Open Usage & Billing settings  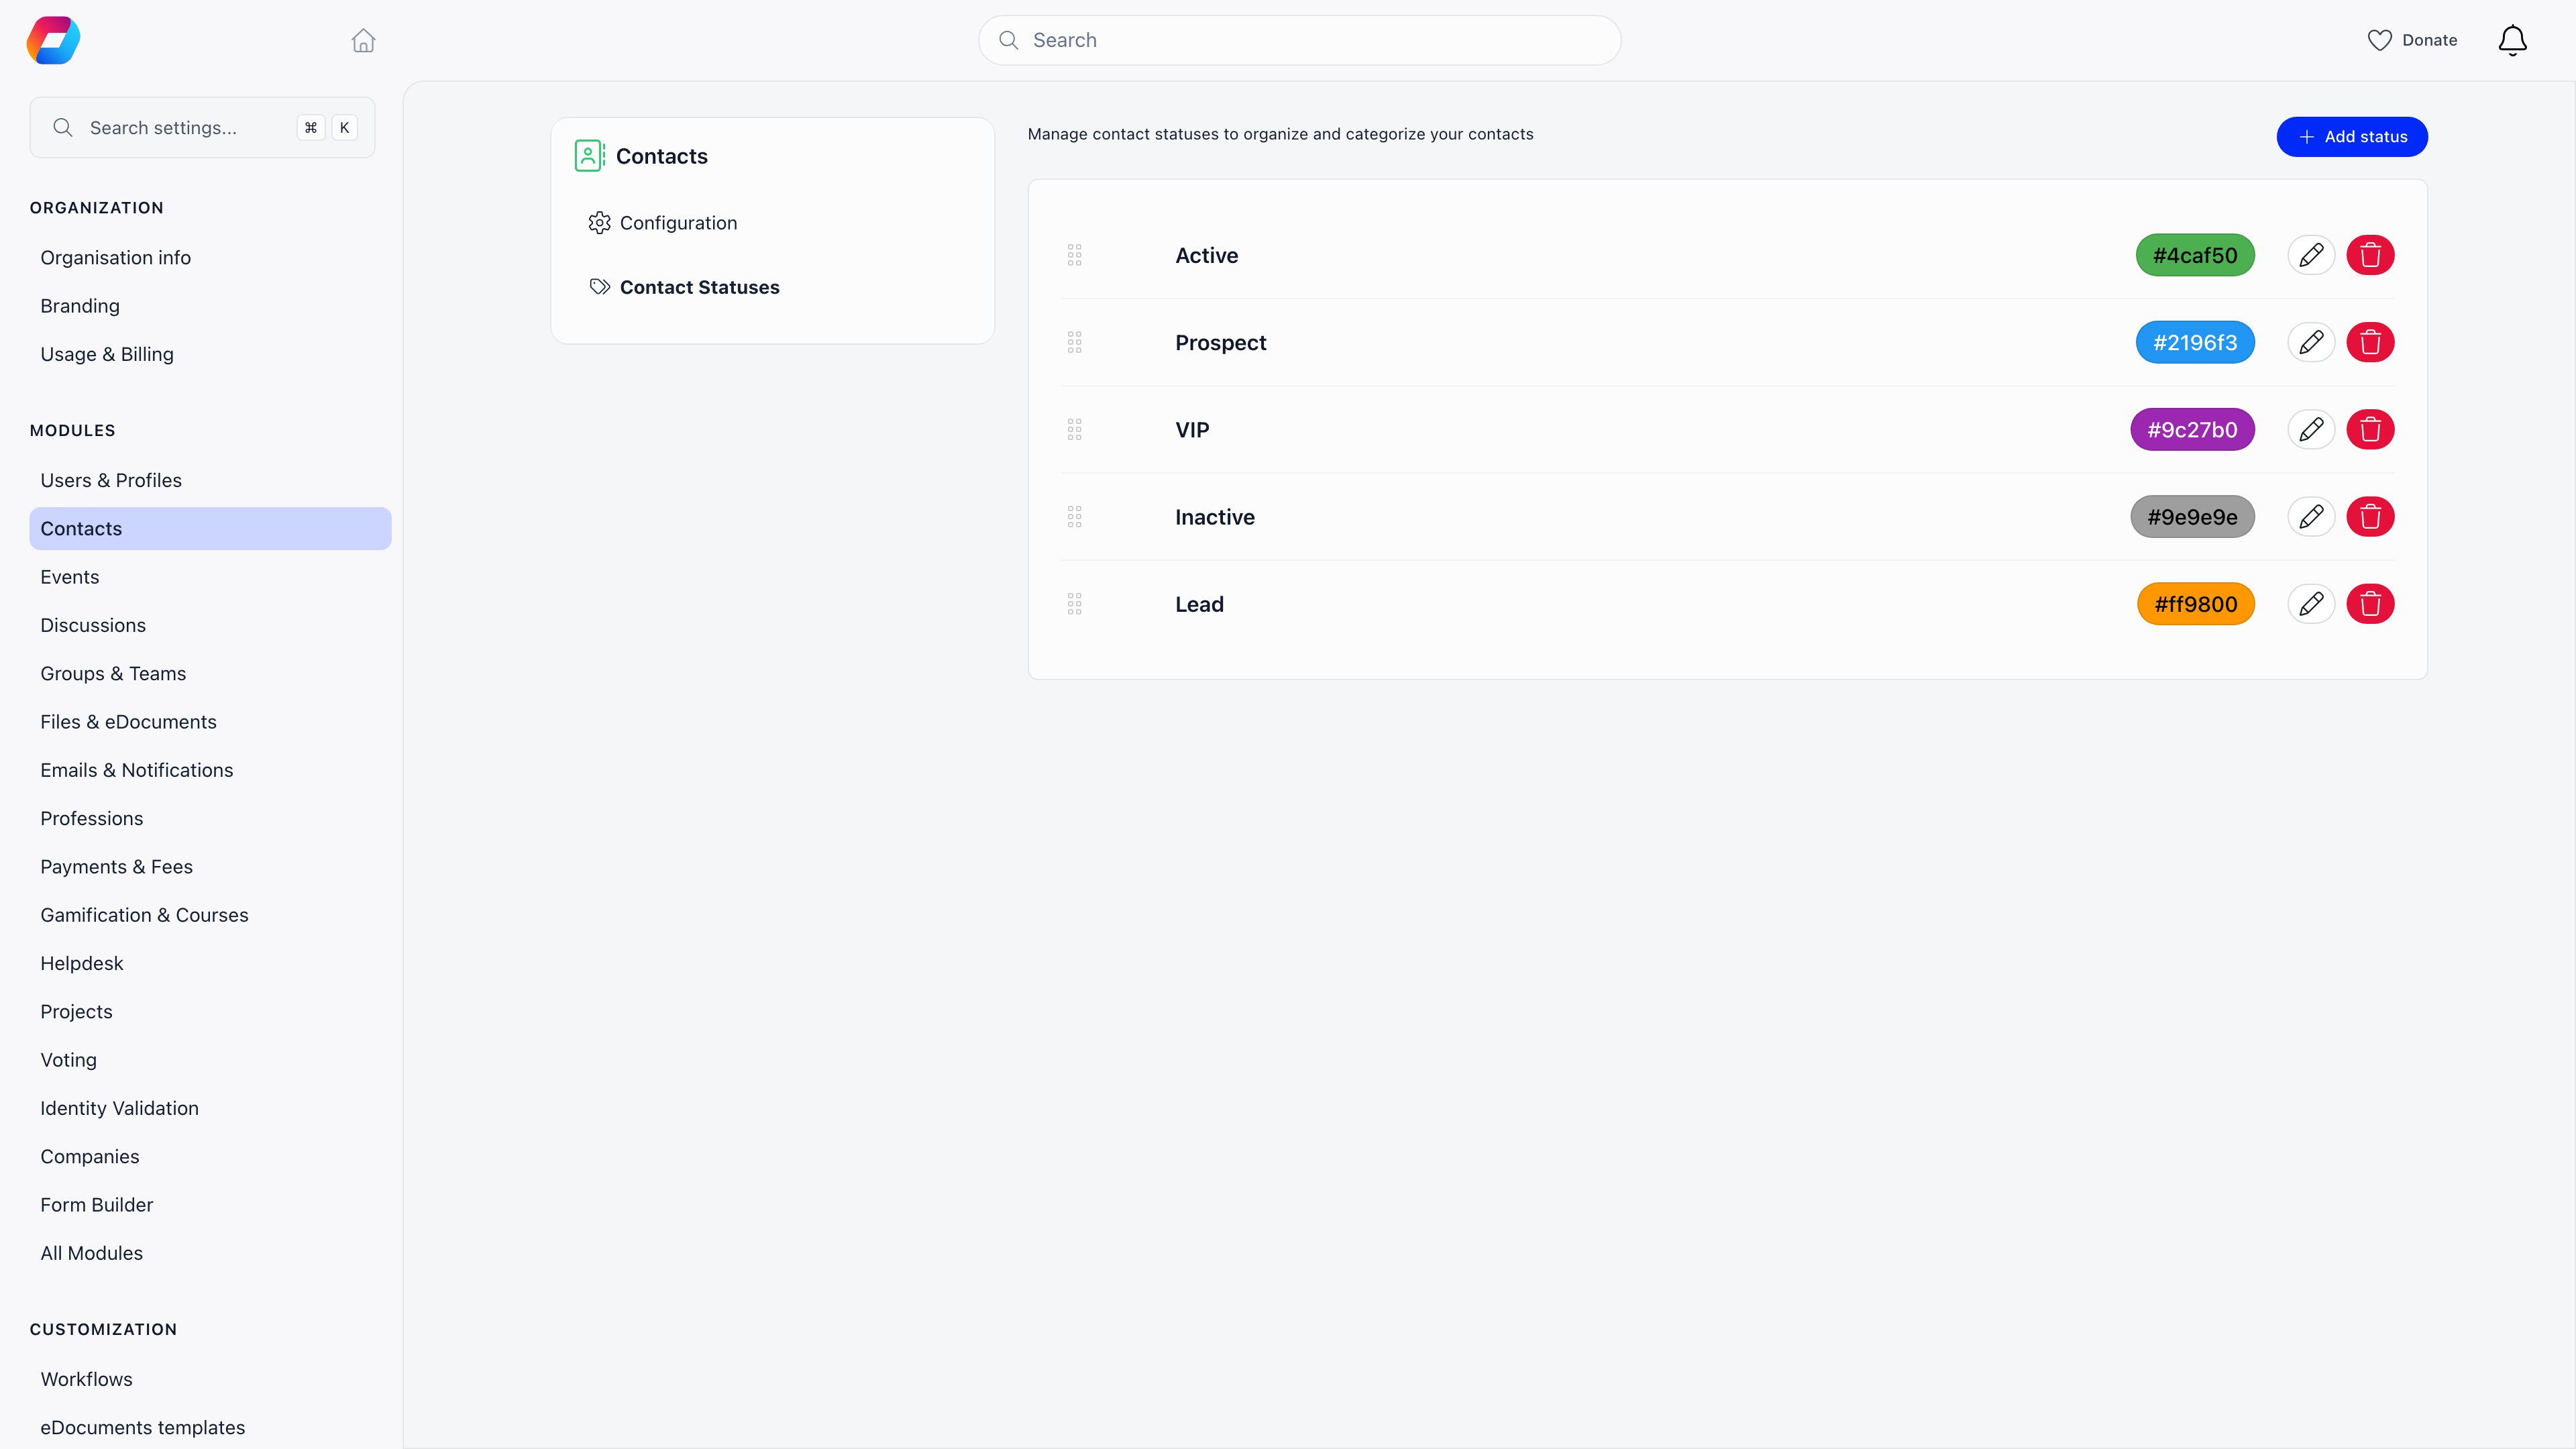107,354
